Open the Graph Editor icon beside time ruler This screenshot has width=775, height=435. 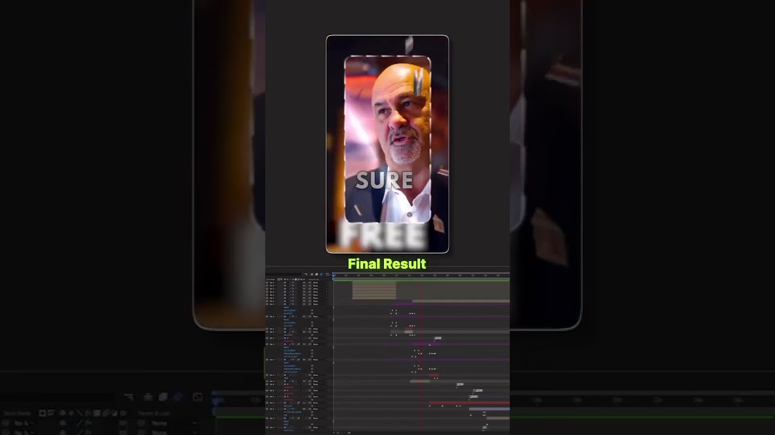(x=328, y=274)
